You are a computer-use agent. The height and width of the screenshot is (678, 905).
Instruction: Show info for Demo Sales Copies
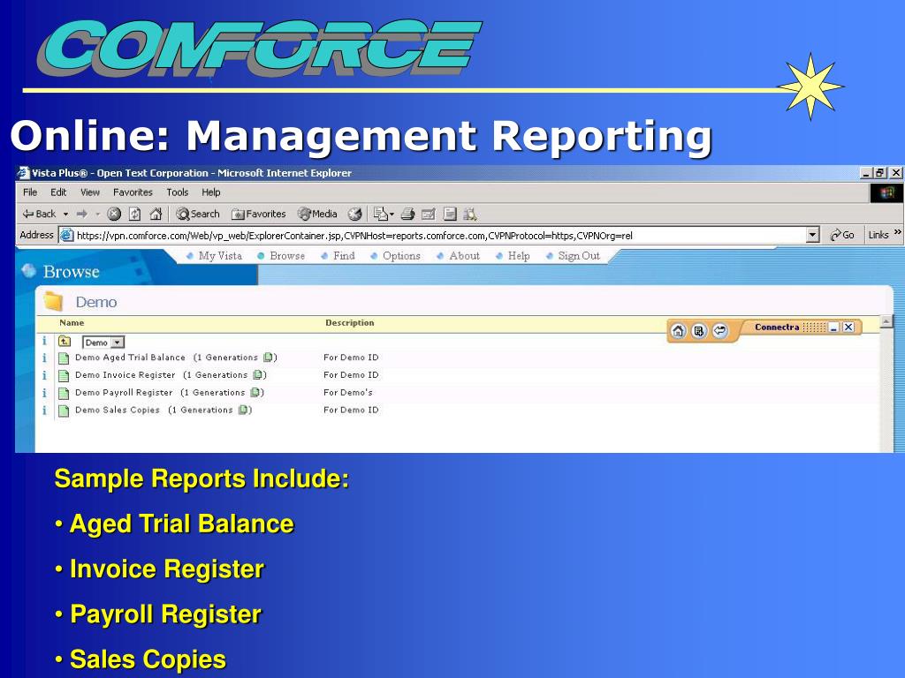click(44, 411)
